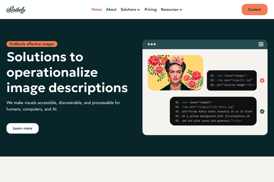Click the paragraph 'We make visuals accessible'

(63, 106)
